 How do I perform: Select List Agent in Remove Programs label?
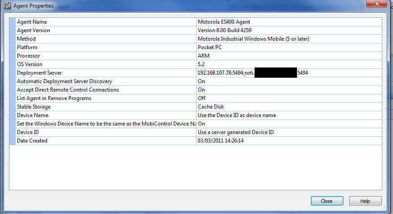click(x=54, y=98)
